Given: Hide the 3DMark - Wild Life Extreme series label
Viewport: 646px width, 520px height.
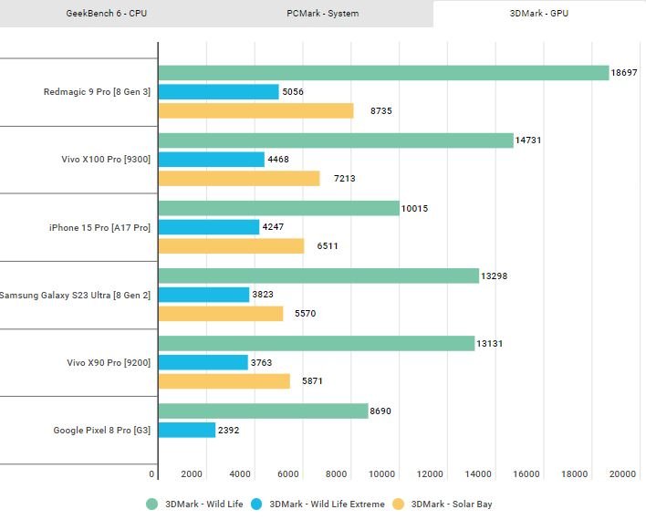Looking at the screenshot, I should coord(327,504).
